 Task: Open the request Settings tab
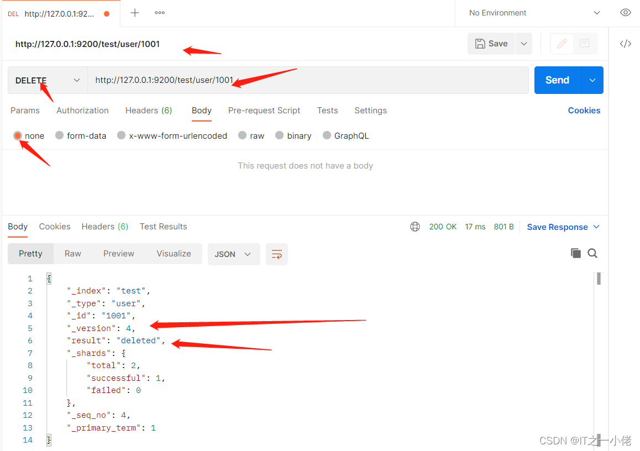(x=371, y=111)
